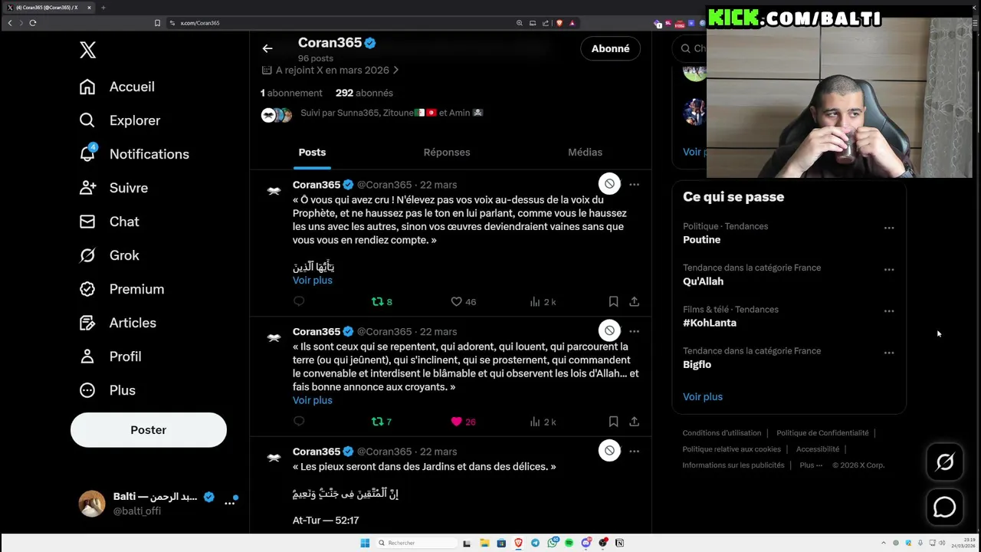This screenshot has width=981, height=552.
Task: Open more options on first post
Action: coord(634,184)
